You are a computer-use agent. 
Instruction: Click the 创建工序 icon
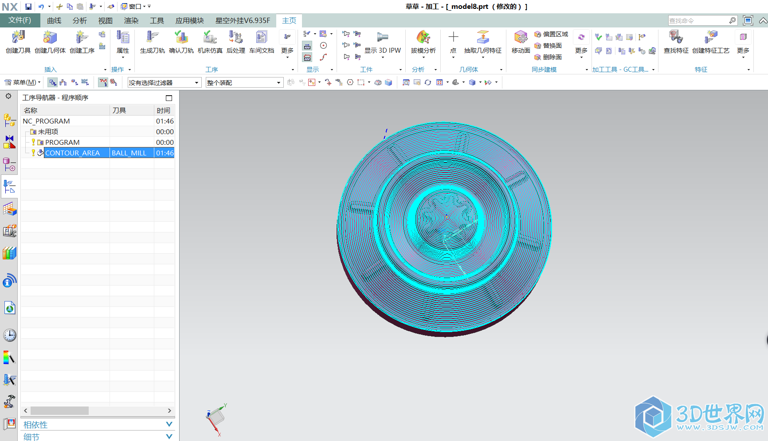82,42
